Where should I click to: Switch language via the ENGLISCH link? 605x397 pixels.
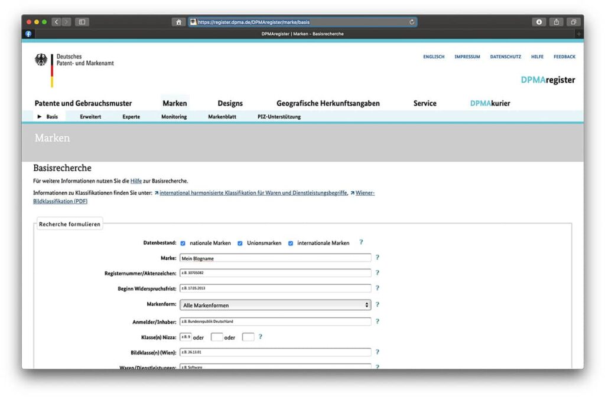coord(434,57)
